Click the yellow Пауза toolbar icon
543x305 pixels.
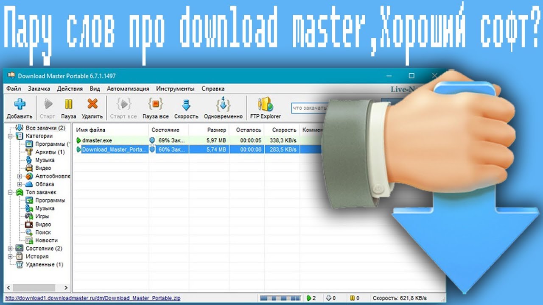pyautogui.click(x=68, y=104)
